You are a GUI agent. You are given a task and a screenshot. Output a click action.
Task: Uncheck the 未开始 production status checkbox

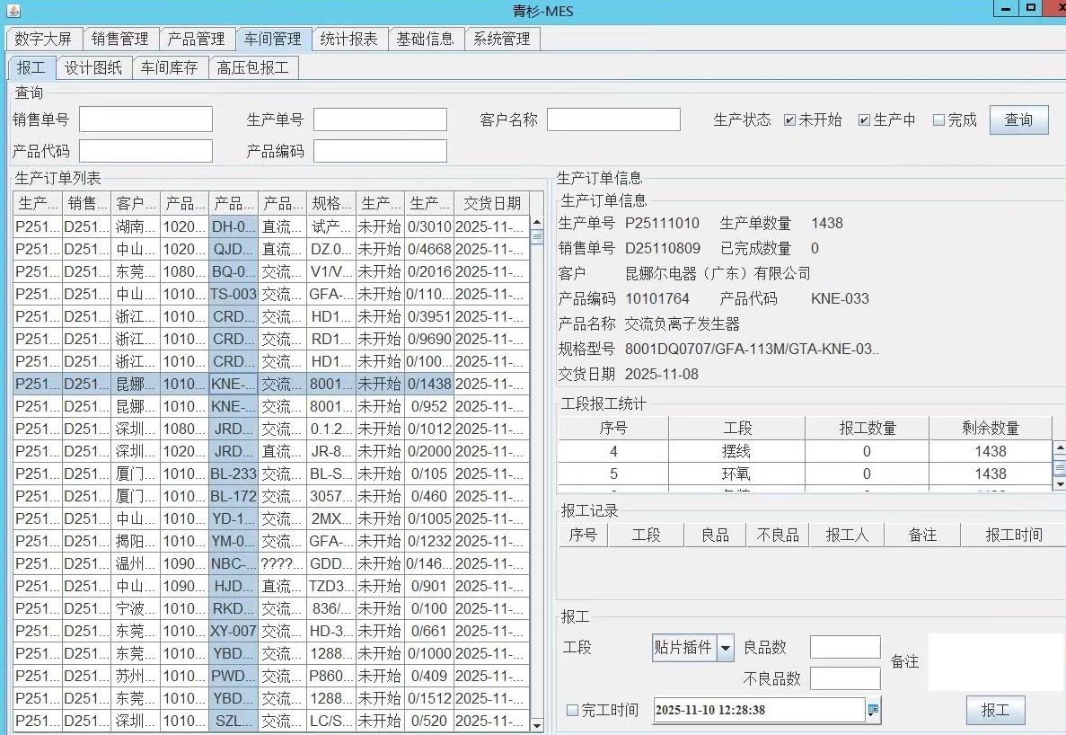click(x=789, y=120)
